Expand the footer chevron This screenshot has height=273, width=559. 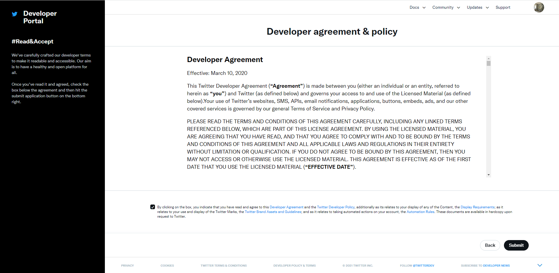pos(540,265)
